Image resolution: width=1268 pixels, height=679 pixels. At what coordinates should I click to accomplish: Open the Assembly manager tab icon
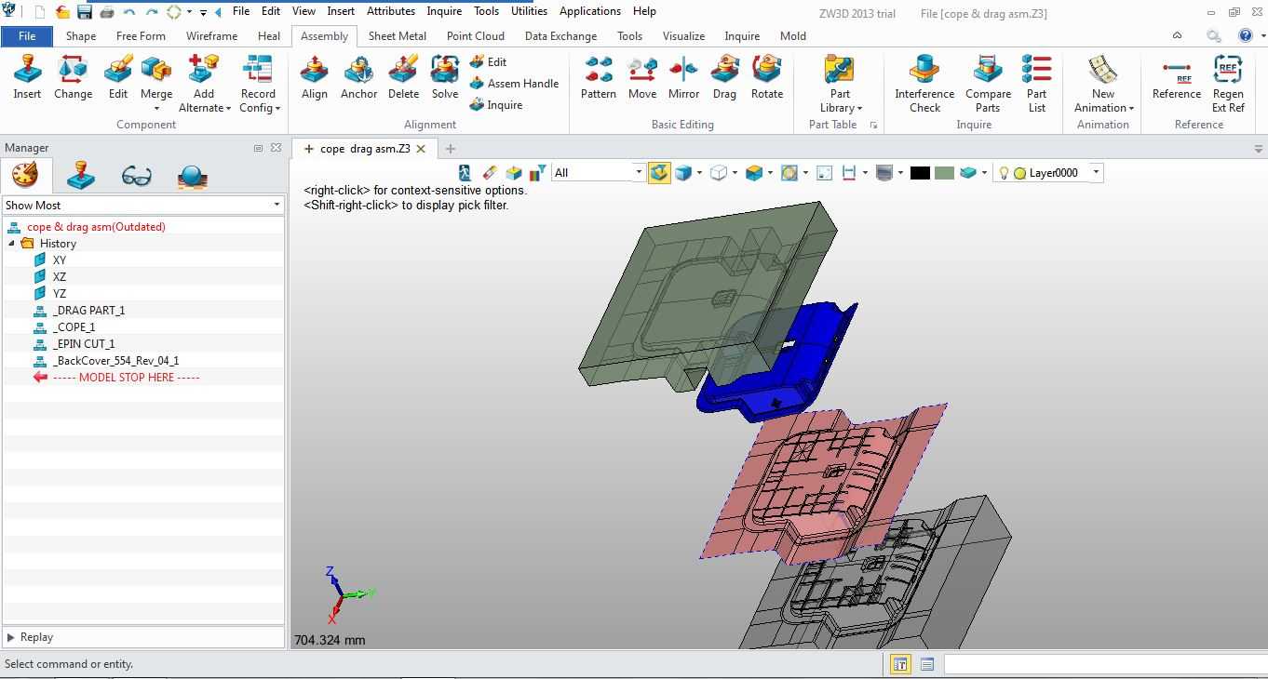coord(81,176)
